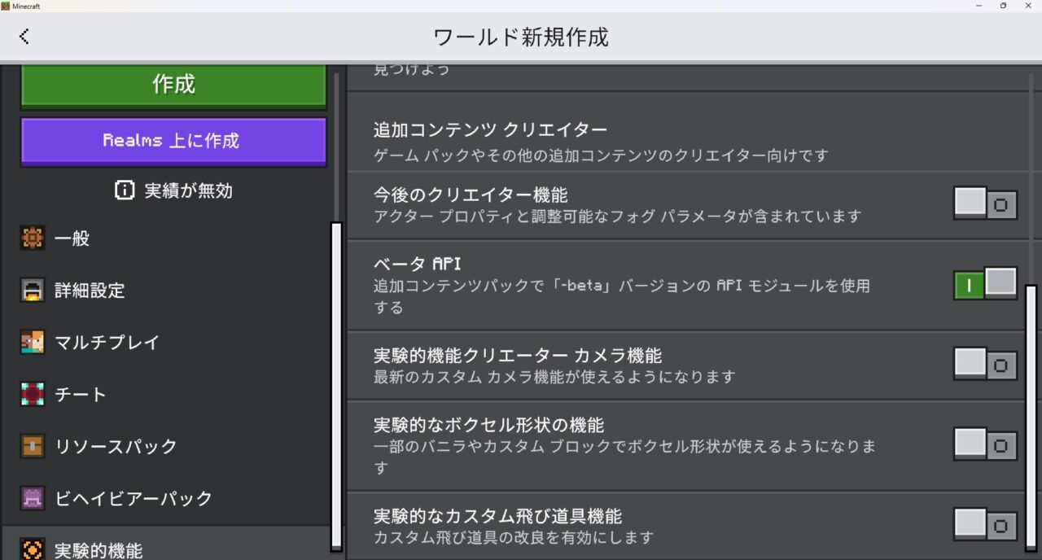The height and width of the screenshot is (560, 1042).
Task: Minimize the Minecraft window
Action: pyautogui.click(x=977, y=6)
